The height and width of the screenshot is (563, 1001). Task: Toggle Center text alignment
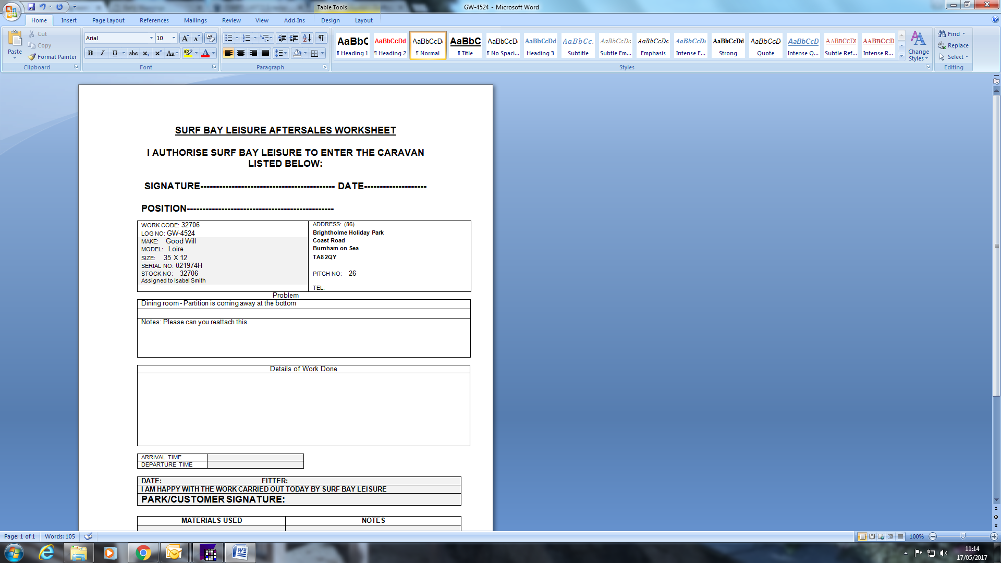pyautogui.click(x=241, y=53)
